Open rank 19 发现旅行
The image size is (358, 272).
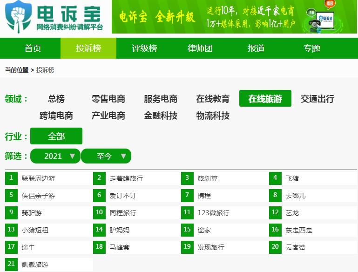(x=225, y=247)
